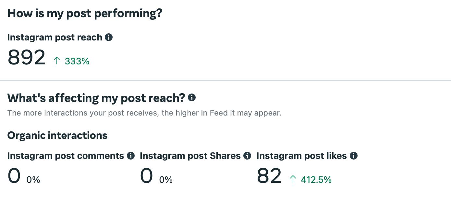Click the comments count of 0

(x=14, y=176)
